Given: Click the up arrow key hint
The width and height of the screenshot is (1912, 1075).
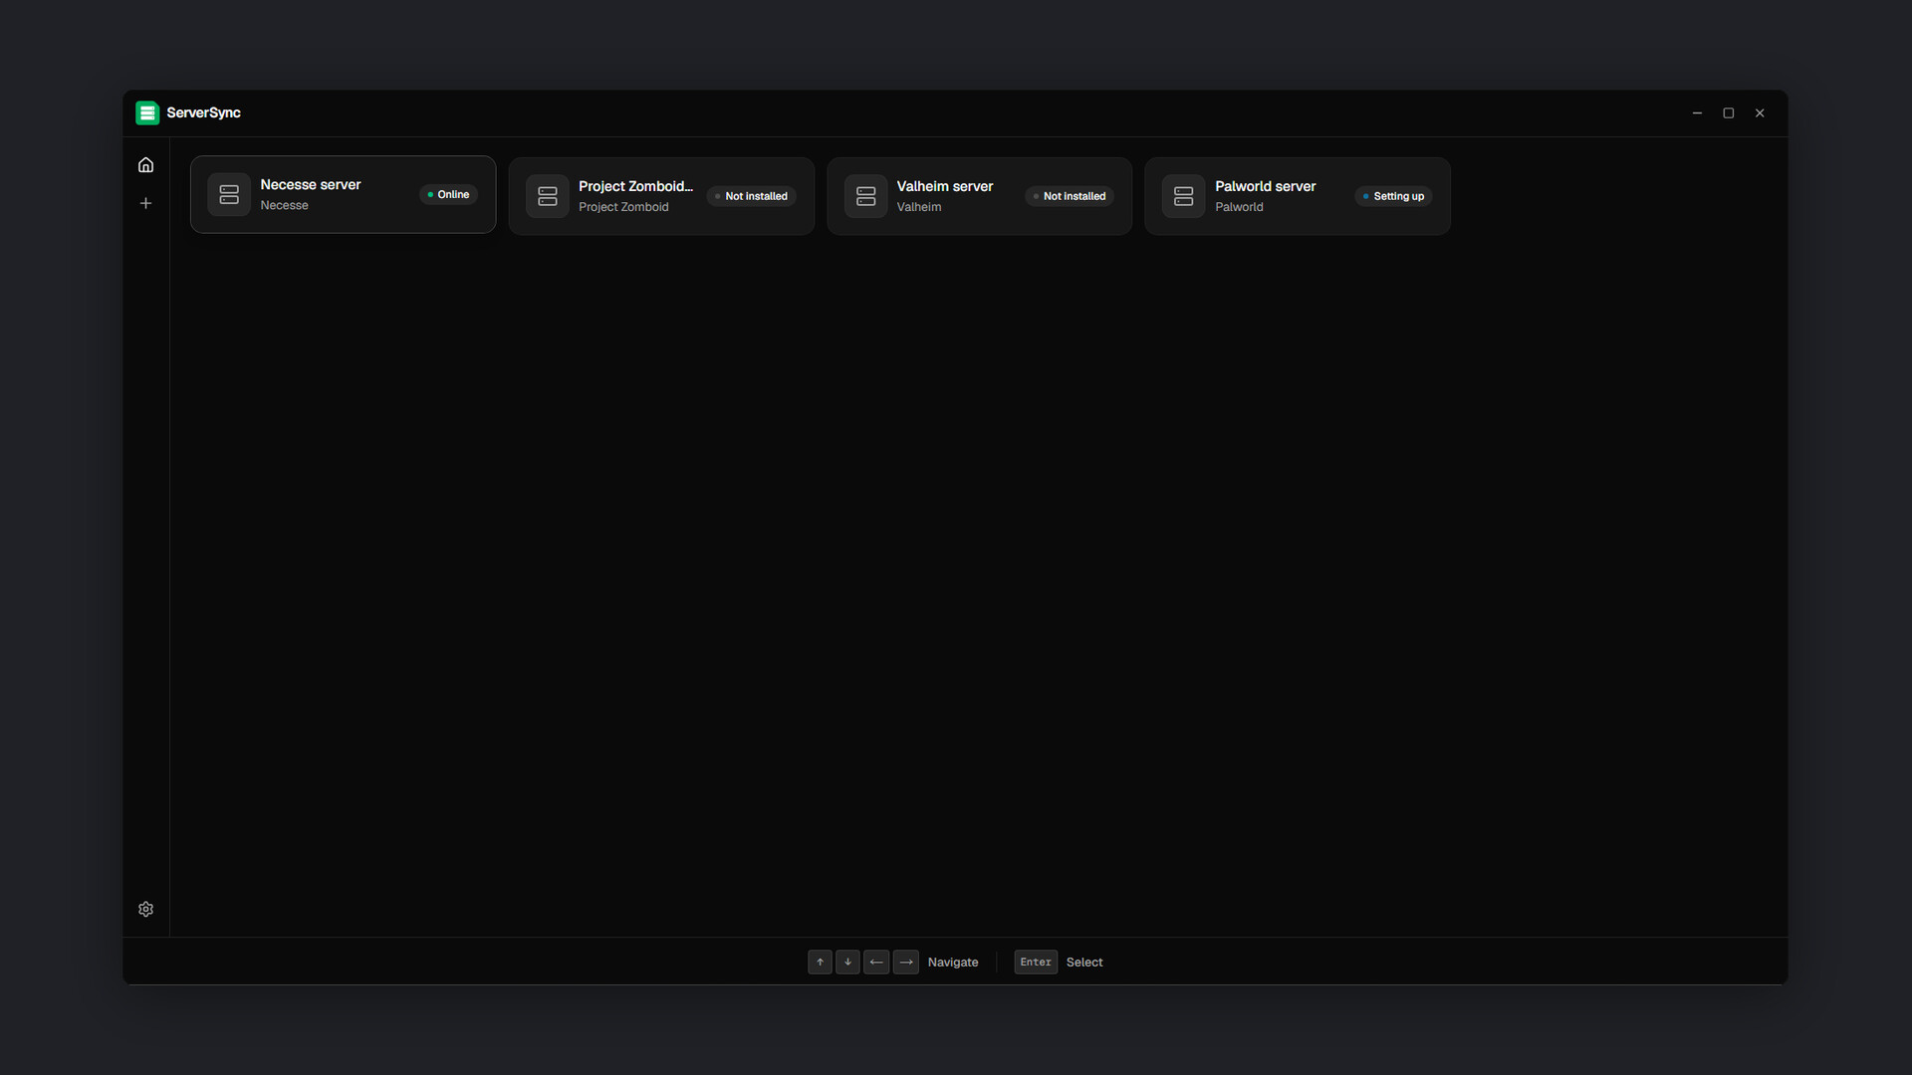Looking at the screenshot, I should [820, 963].
